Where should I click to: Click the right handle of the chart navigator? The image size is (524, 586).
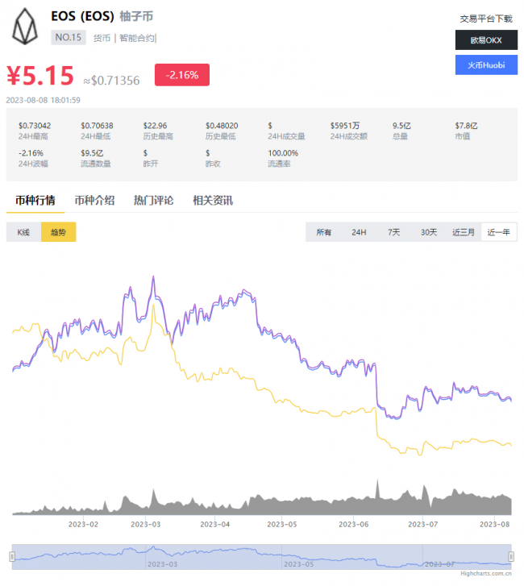tap(512, 555)
